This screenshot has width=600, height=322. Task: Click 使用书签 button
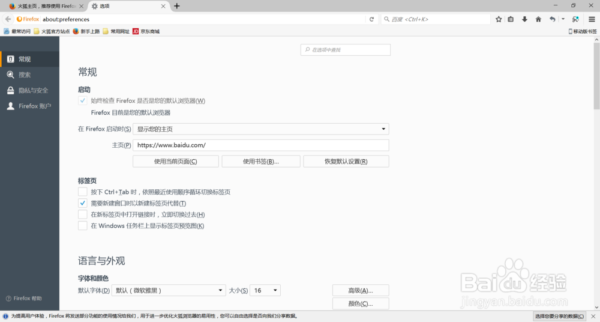coord(261,162)
